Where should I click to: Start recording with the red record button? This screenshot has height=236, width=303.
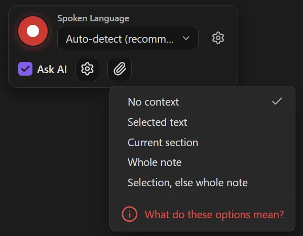(x=33, y=31)
